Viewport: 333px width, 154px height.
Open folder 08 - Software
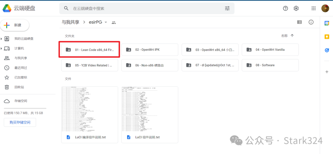pyautogui.click(x=270, y=65)
